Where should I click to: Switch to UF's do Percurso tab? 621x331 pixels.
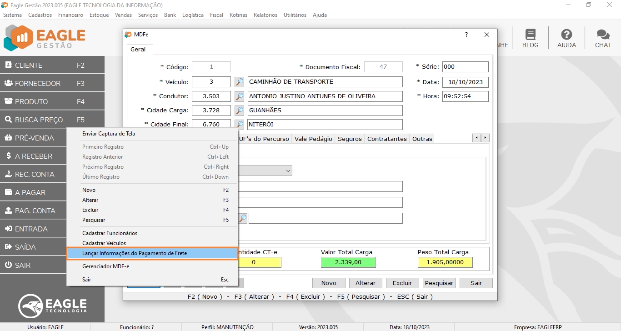[264, 139]
